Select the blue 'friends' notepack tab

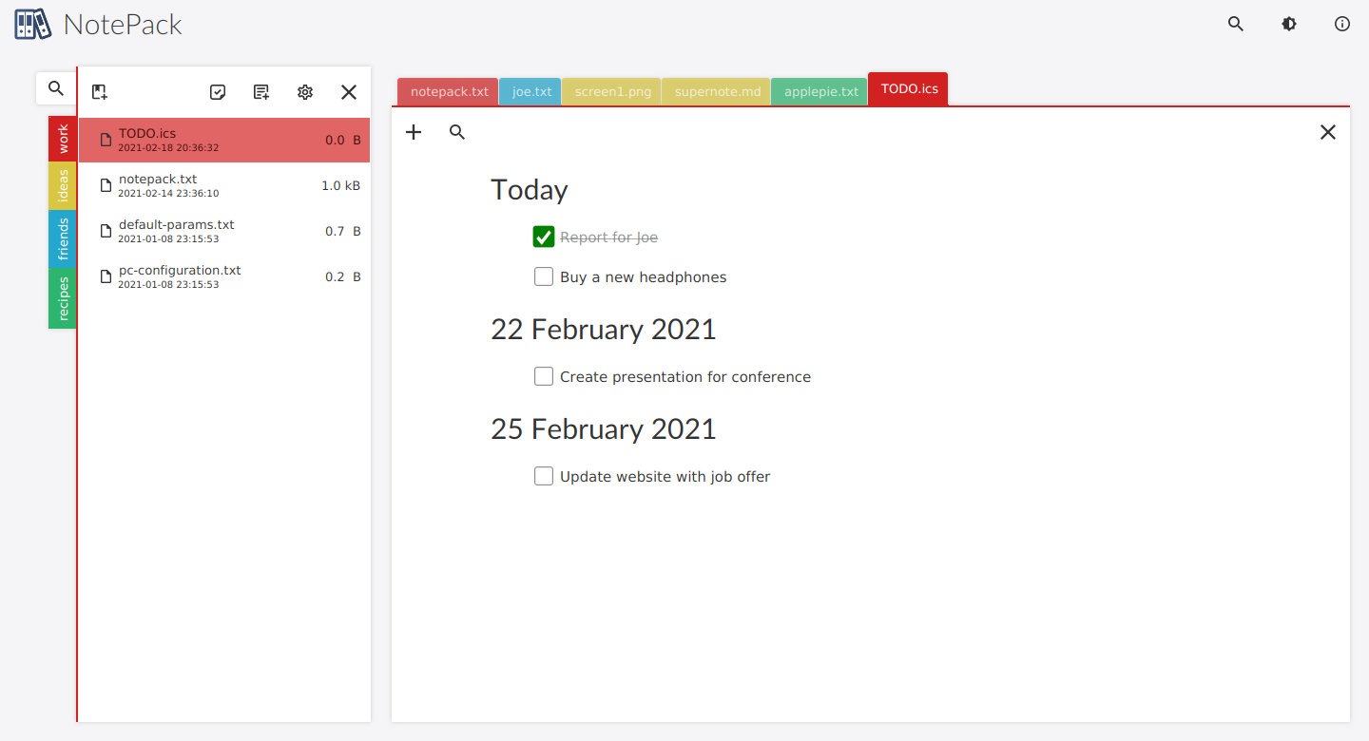(x=63, y=238)
